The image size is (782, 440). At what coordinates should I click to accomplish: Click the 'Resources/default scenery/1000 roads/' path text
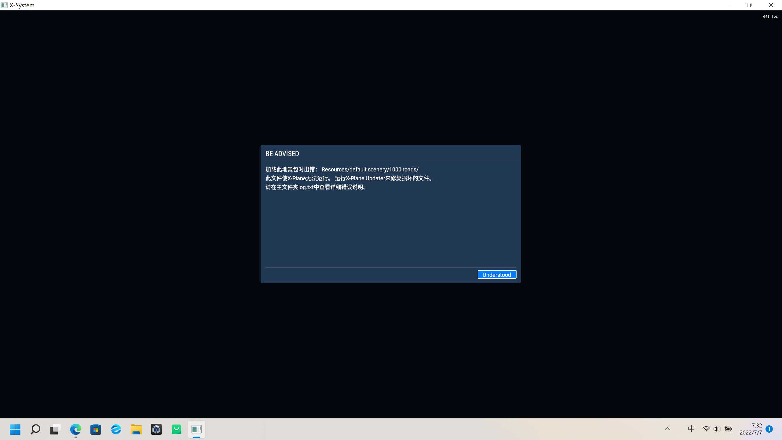coord(370,170)
